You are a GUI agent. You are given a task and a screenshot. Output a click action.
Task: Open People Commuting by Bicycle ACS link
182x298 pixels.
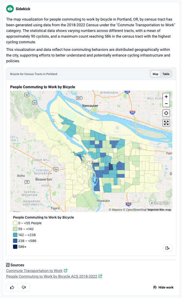pos(52,276)
